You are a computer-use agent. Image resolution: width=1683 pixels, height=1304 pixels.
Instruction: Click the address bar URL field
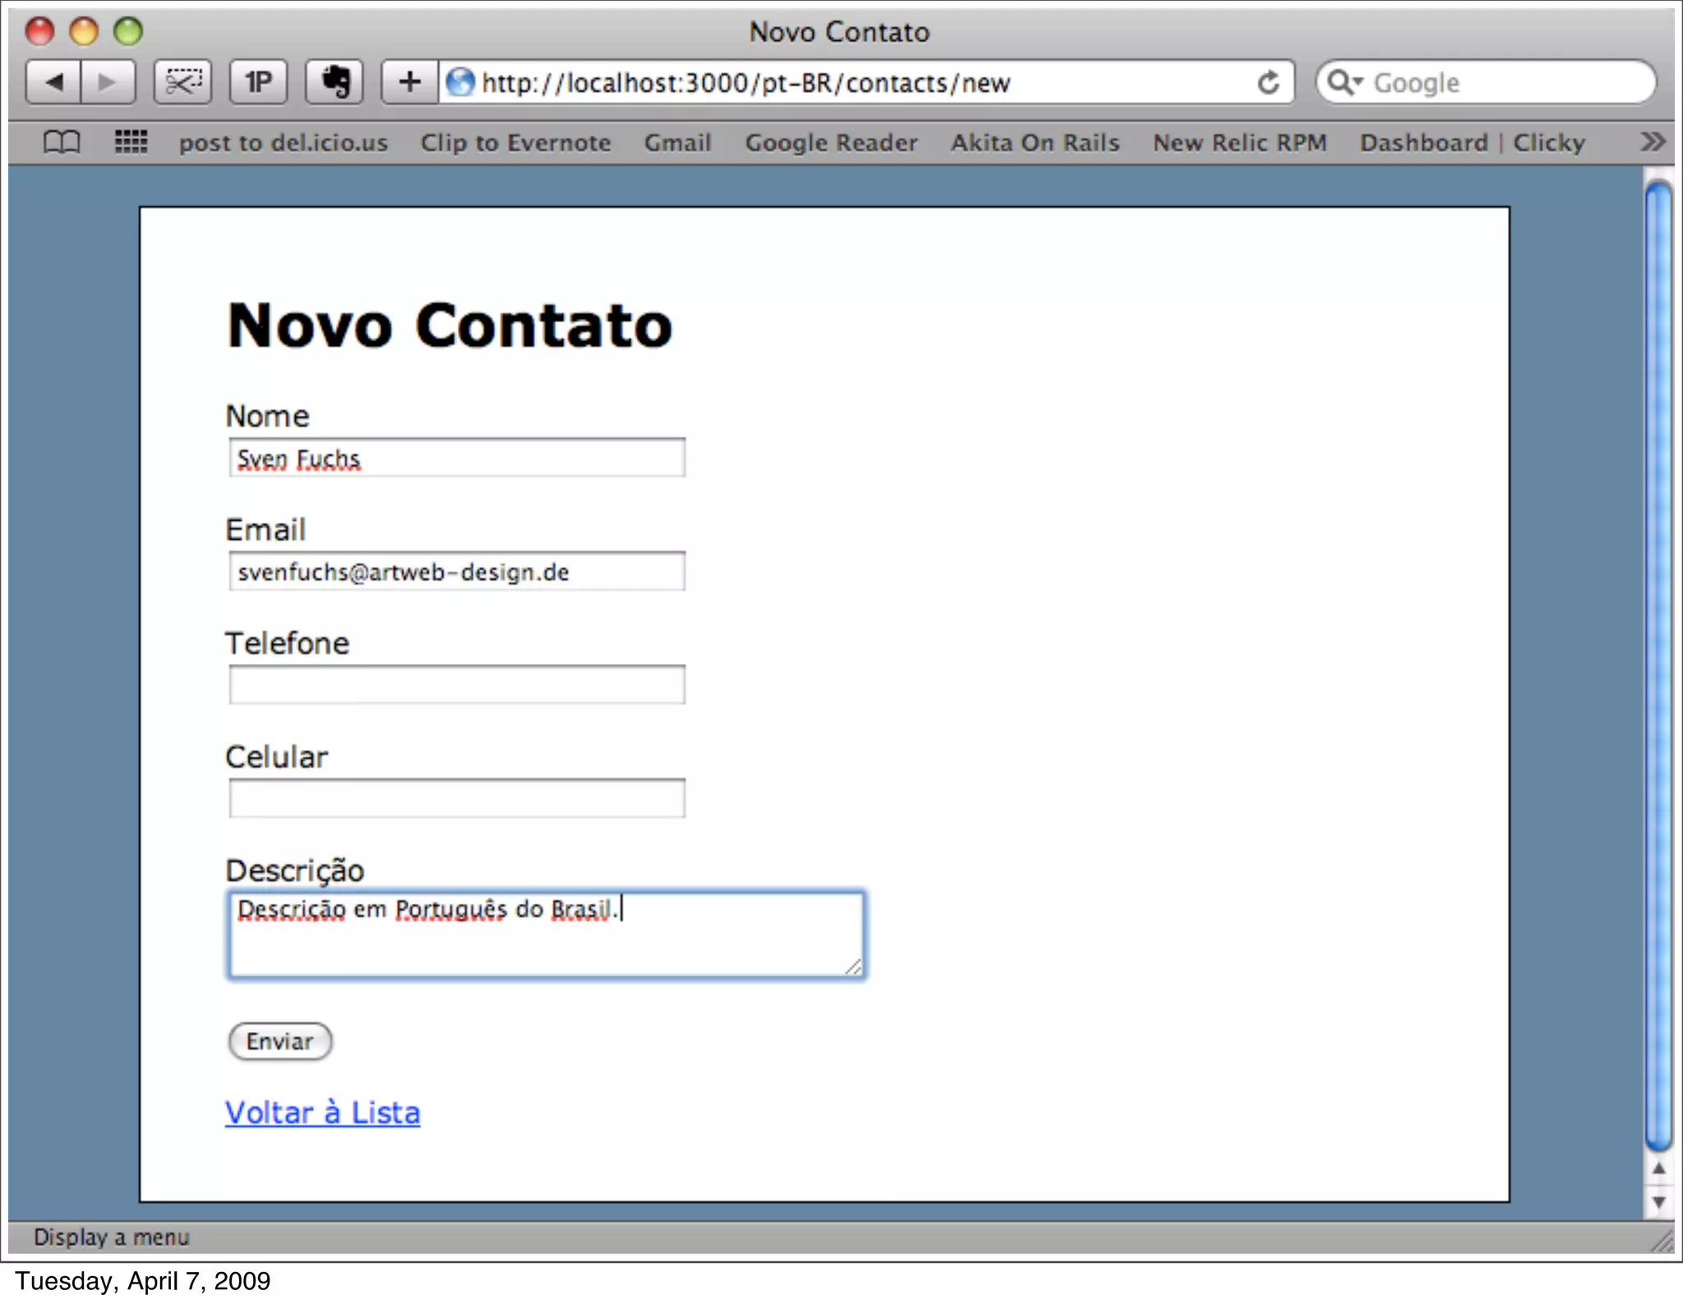pos(822,83)
